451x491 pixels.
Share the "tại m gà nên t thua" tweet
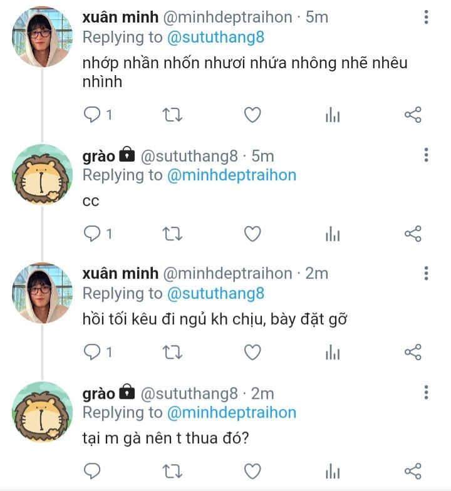click(413, 471)
